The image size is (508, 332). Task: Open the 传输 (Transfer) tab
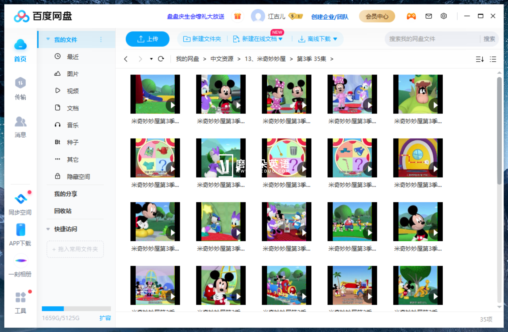tap(20, 89)
